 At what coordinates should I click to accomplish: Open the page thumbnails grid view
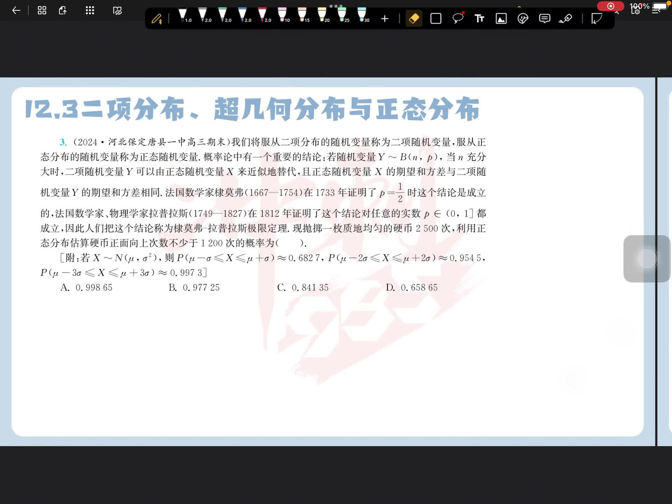tap(42, 10)
